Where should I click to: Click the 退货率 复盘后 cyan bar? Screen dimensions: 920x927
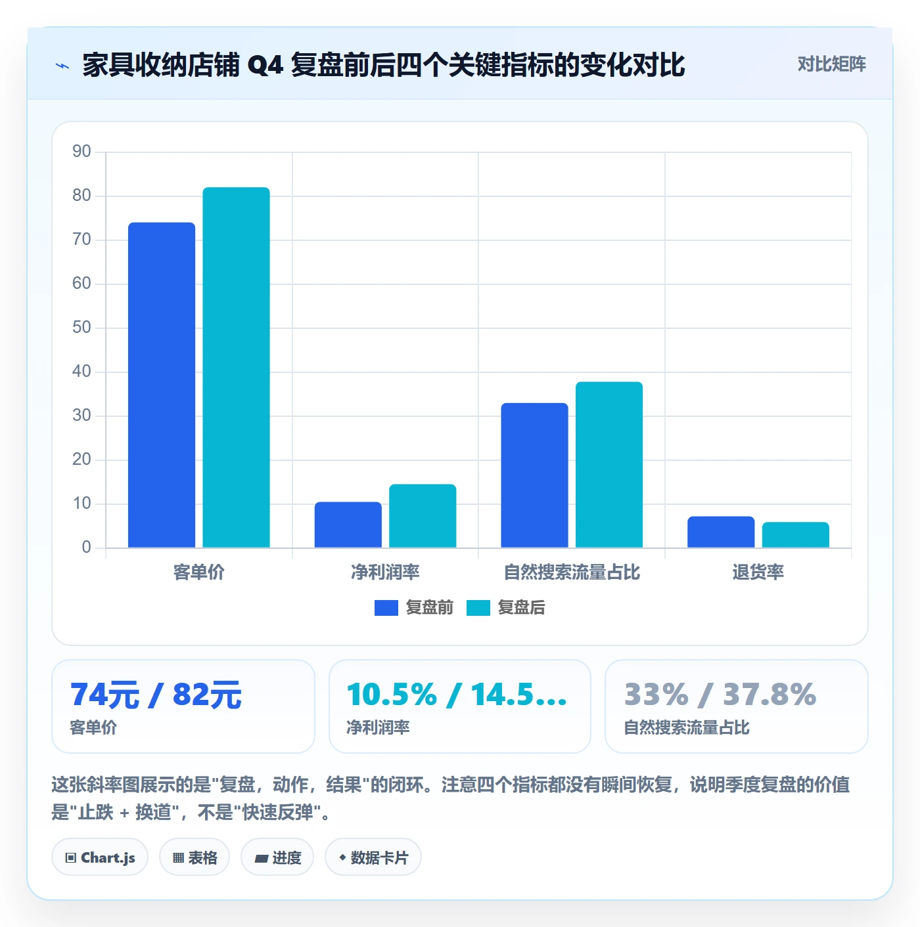[796, 535]
